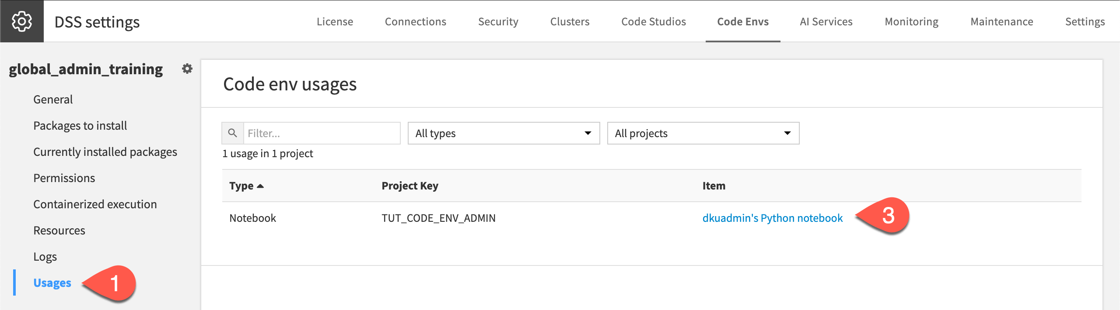Select the Code Envs tab
1120x310 pixels.
[743, 21]
